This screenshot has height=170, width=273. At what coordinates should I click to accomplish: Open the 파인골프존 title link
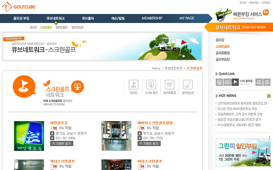tap(59, 123)
